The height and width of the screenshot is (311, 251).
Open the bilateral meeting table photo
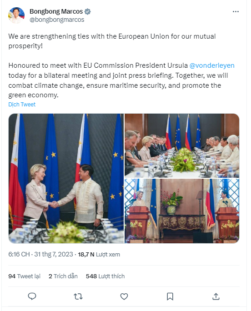tap(182, 145)
